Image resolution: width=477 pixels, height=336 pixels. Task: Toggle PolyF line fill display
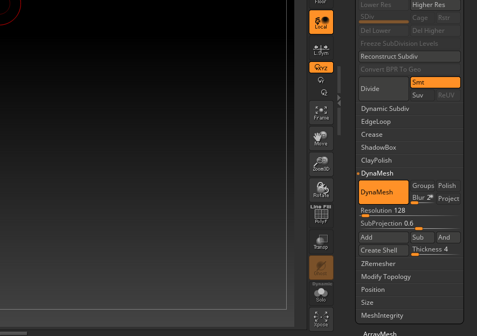pyautogui.click(x=321, y=216)
